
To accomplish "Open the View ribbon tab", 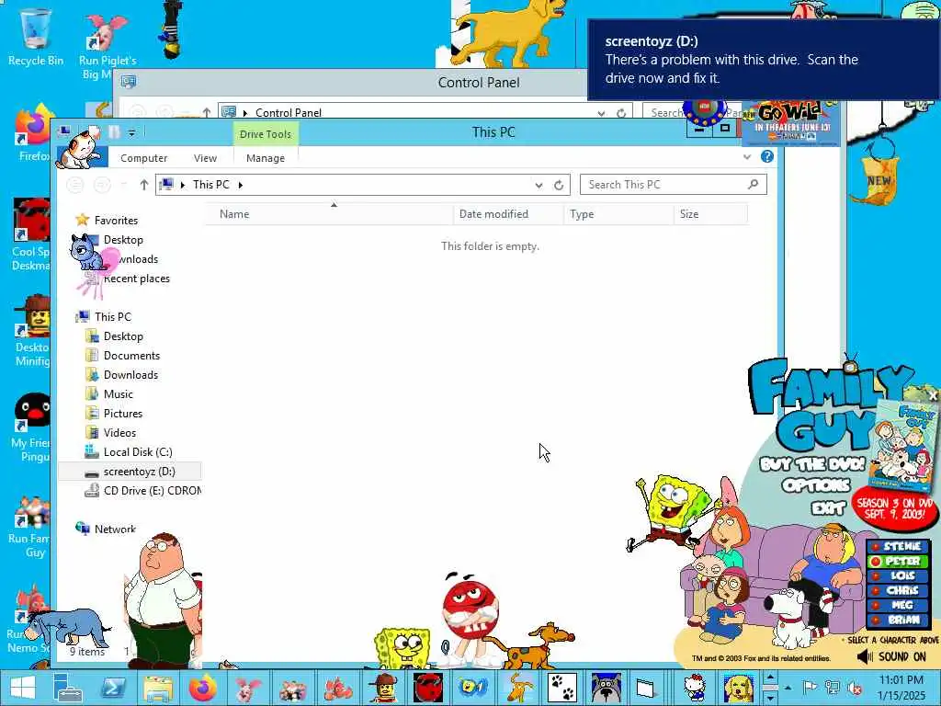I will click(x=205, y=158).
